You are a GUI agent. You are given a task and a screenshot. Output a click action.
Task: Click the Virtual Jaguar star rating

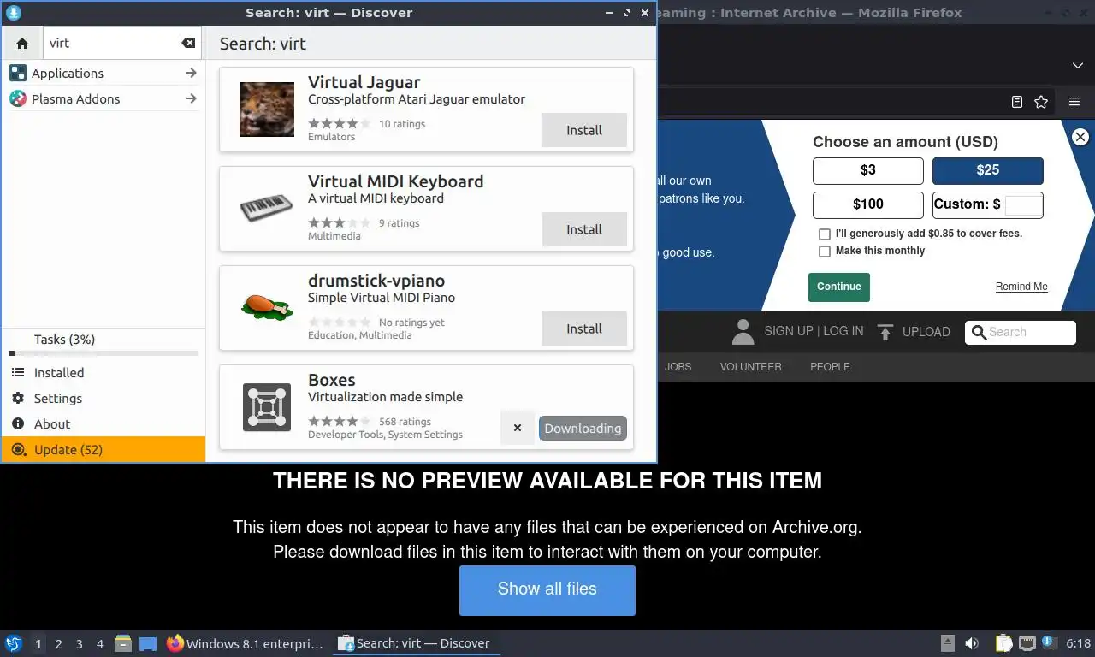[x=340, y=124]
